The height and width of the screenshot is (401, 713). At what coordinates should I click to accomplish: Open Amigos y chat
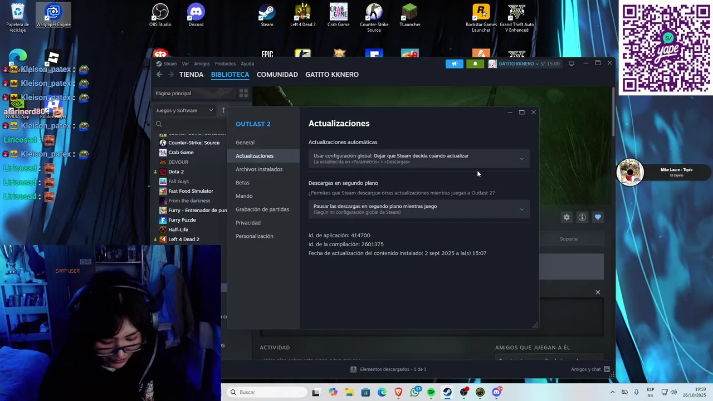[590, 369]
